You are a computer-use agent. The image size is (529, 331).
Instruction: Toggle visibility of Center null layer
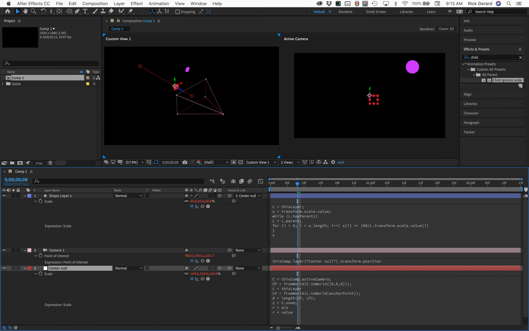click(x=4, y=268)
